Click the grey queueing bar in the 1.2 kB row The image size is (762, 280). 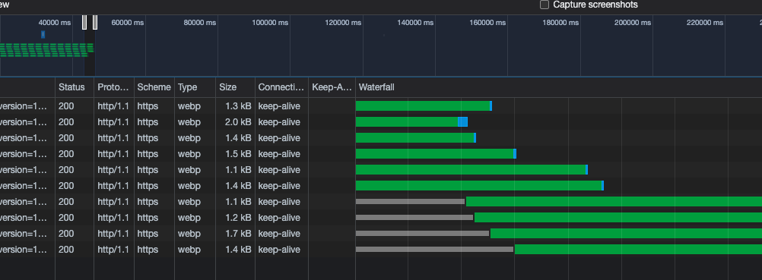click(414, 218)
